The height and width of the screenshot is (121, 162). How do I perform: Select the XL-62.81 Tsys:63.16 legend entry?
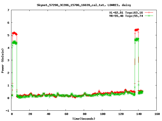[126, 13]
